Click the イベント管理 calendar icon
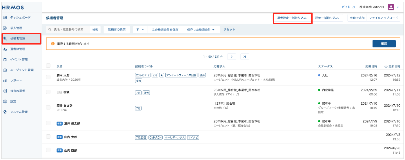 (x=5, y=60)
